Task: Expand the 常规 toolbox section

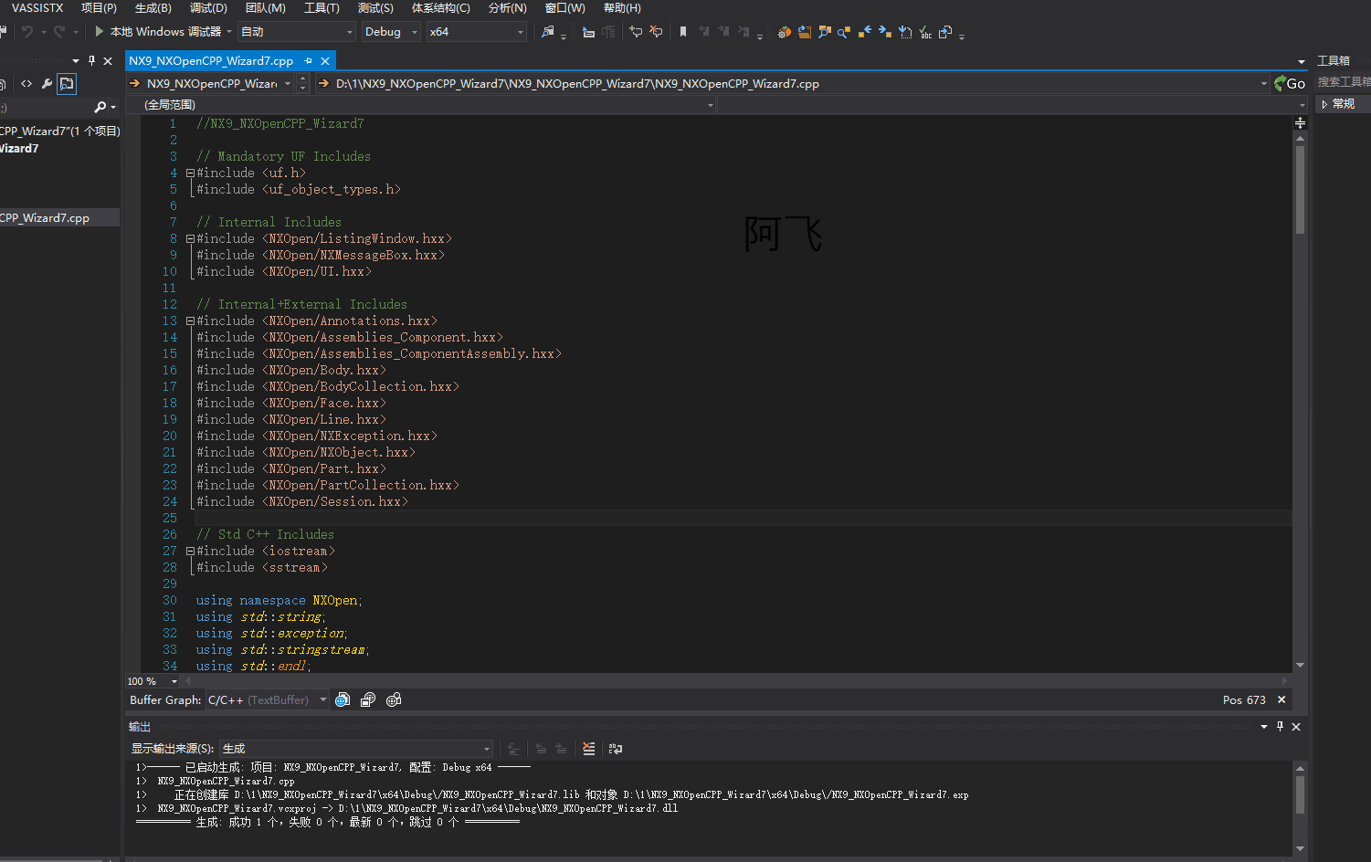Action: tap(1343, 104)
